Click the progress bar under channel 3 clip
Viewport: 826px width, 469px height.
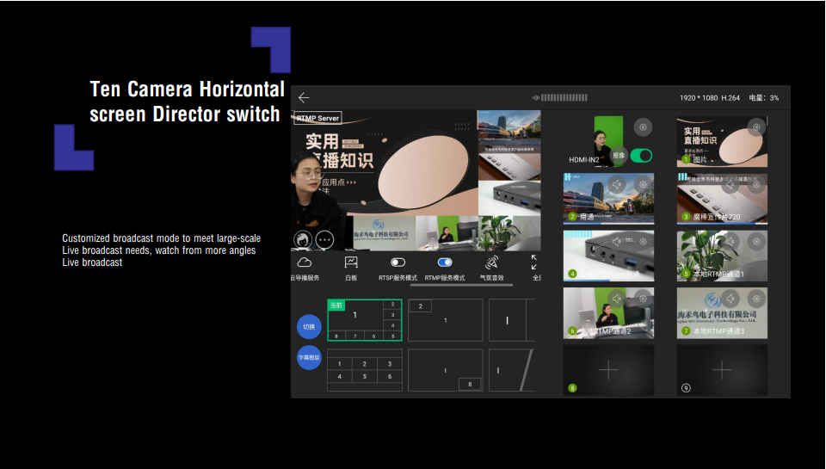coord(722,223)
